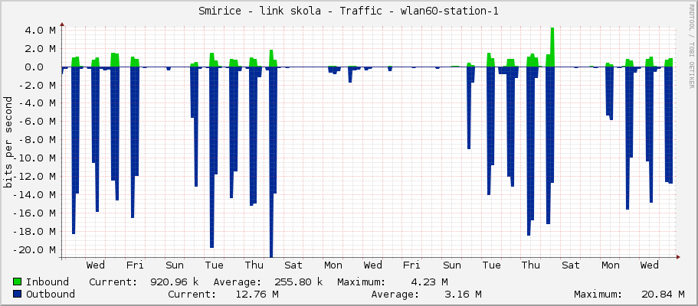Click the green Inbound legend swatch
Image resolution: width=698 pixels, height=306 pixels.
(18, 282)
